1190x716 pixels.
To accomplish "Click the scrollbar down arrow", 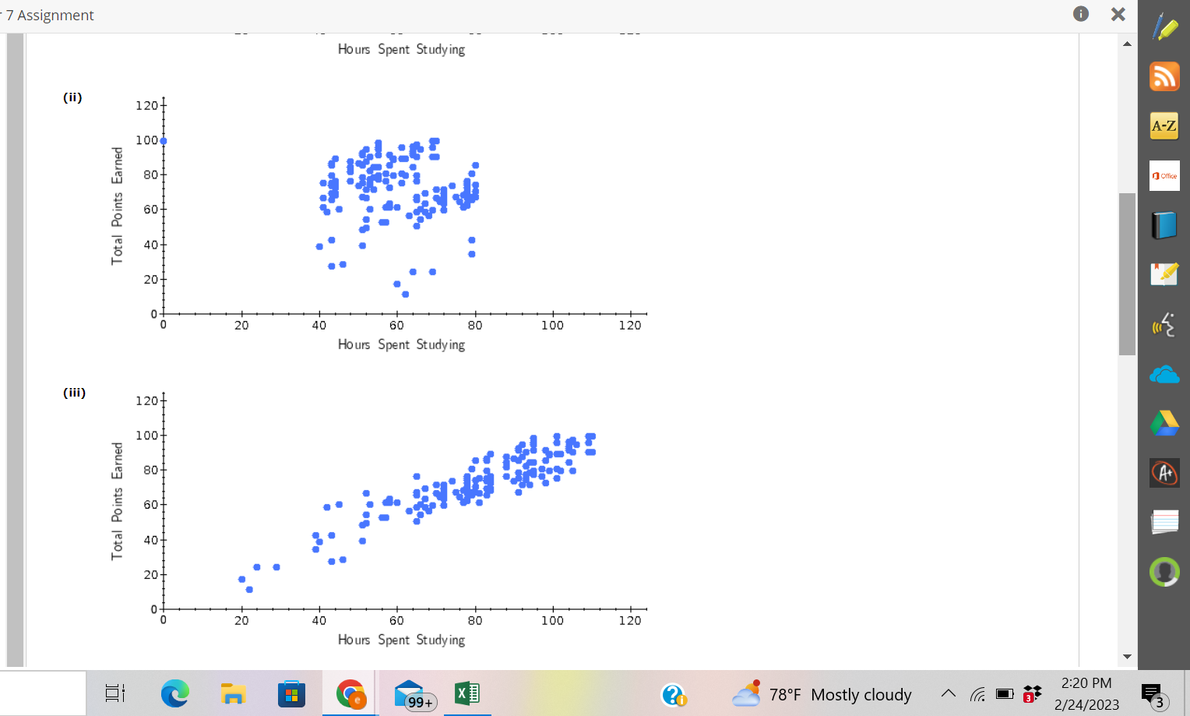I will pos(1127,657).
